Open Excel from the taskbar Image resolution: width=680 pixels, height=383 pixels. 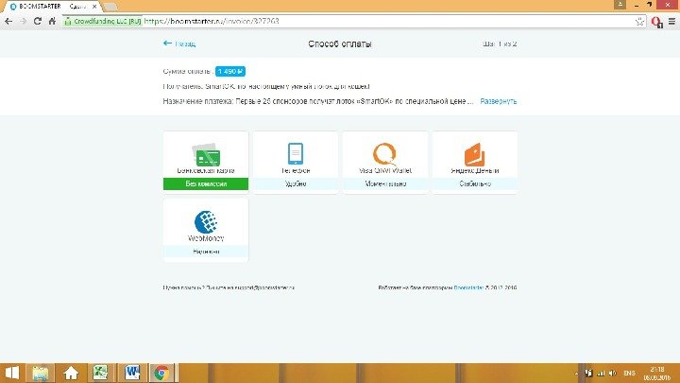tap(100, 373)
